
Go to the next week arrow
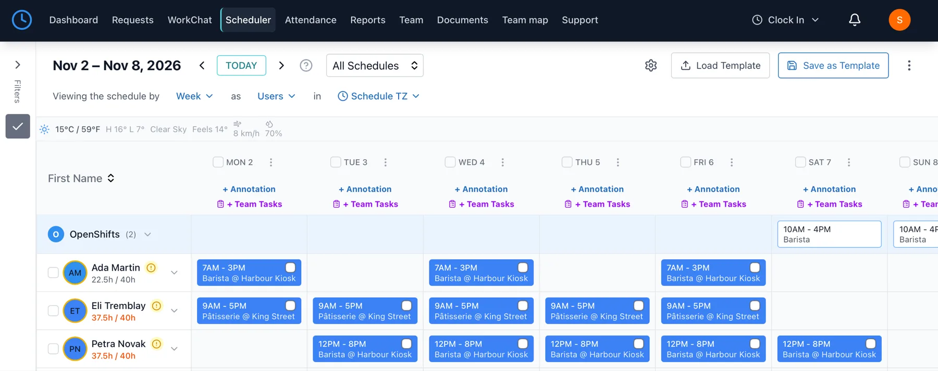(x=281, y=66)
